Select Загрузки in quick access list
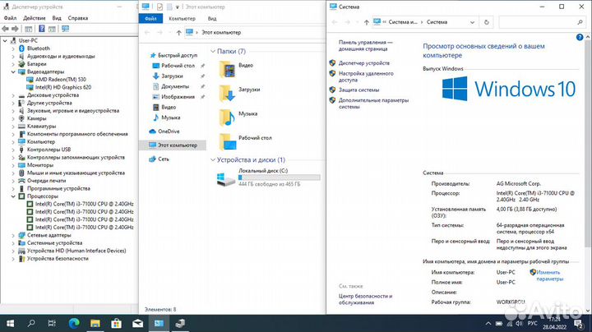 coord(172,76)
